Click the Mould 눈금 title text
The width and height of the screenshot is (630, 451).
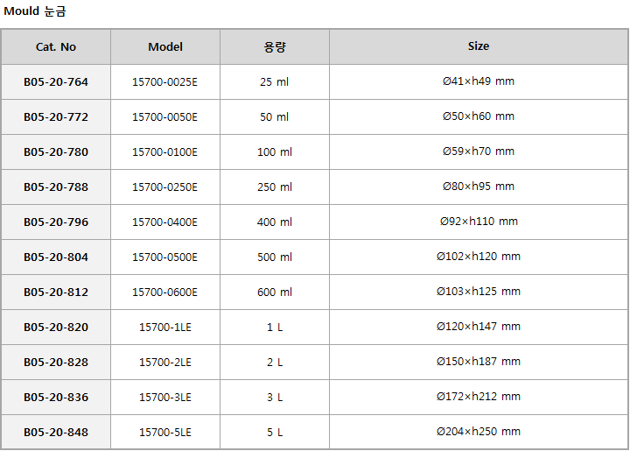34,11
